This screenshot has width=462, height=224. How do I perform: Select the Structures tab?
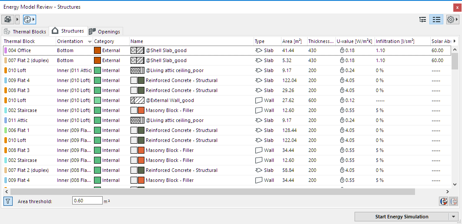68,31
